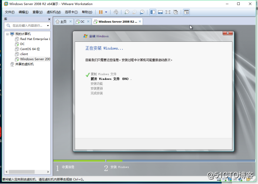Click the library scrollbar left arrow

click(x=7, y=172)
